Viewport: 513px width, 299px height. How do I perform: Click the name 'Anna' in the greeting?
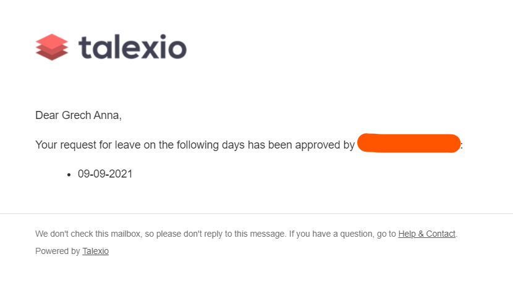coord(108,115)
